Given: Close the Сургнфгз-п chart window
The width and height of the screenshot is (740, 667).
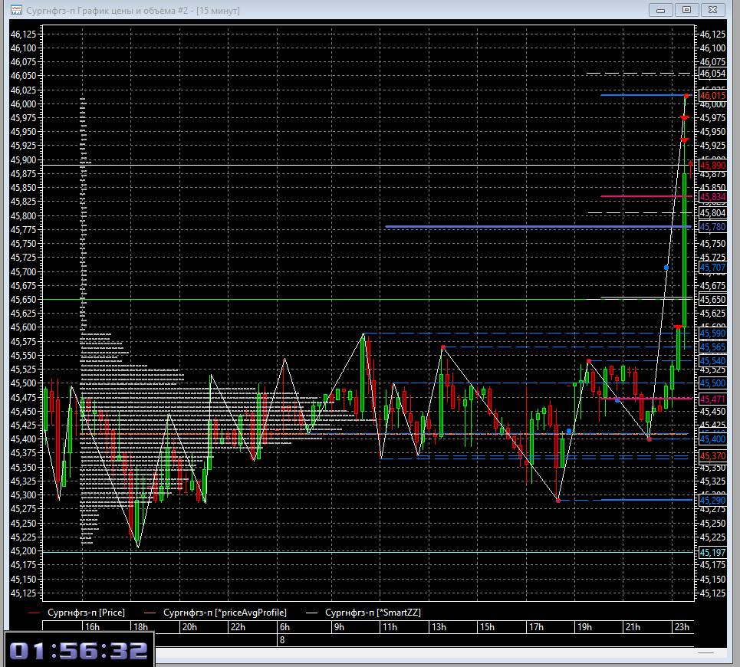Looking at the screenshot, I should point(712,10).
